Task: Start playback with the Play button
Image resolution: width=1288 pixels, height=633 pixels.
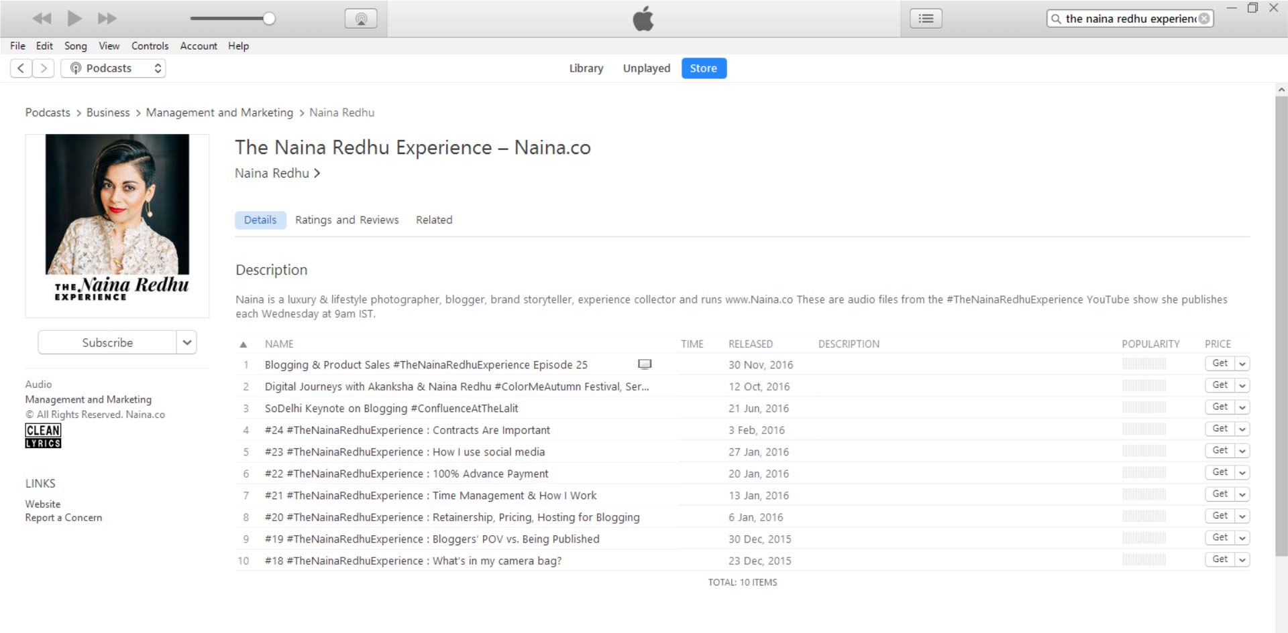Action: 74,19
